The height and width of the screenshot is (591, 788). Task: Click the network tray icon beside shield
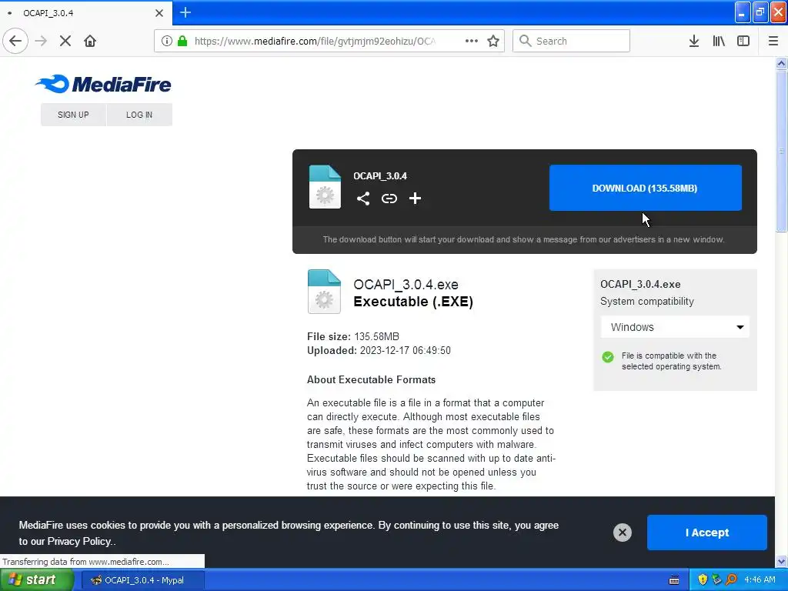pyautogui.click(x=716, y=580)
